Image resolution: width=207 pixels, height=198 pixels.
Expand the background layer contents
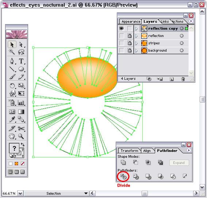point(137,51)
